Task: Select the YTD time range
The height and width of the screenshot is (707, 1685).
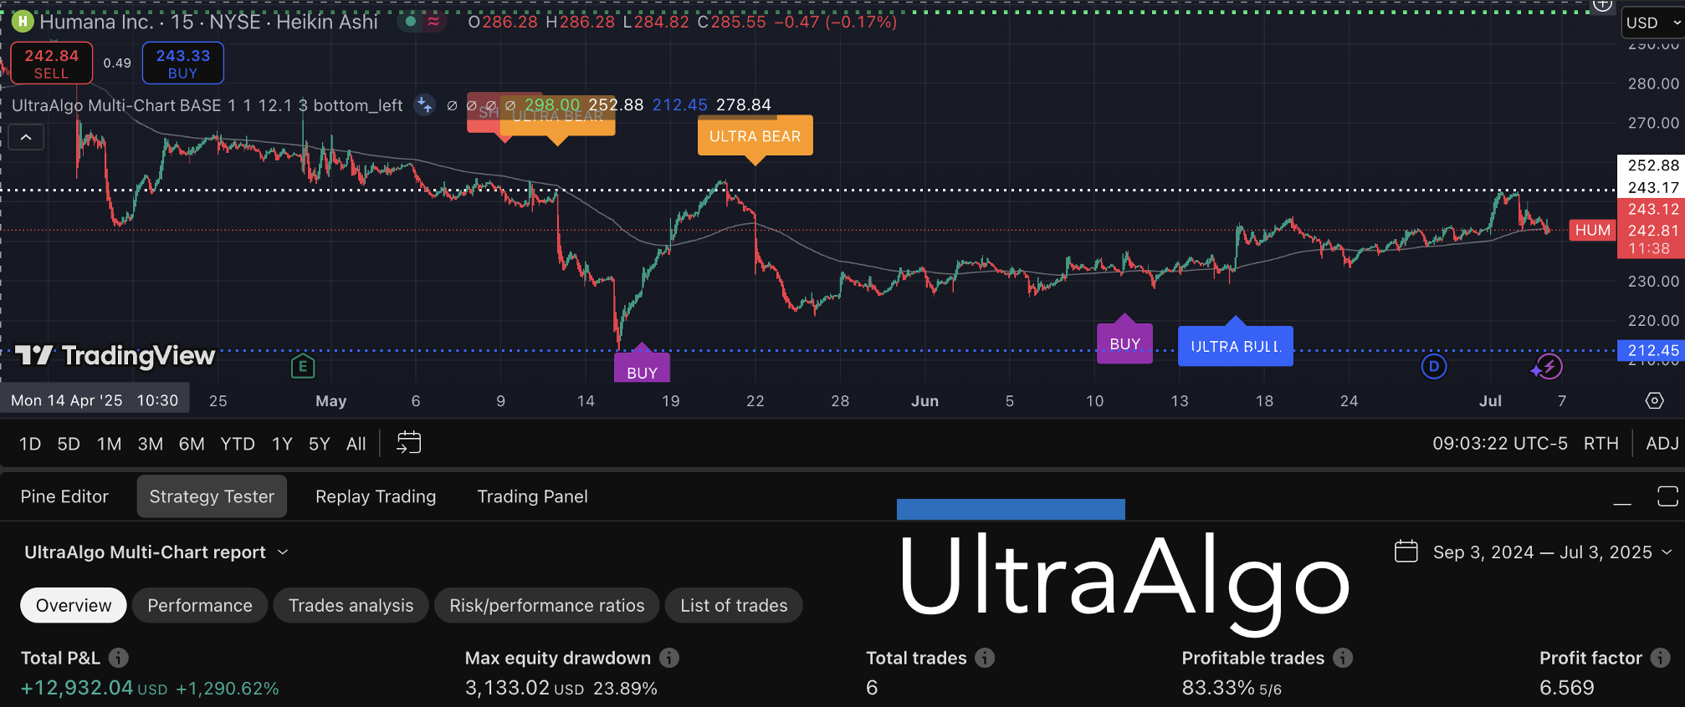Action: point(238,444)
